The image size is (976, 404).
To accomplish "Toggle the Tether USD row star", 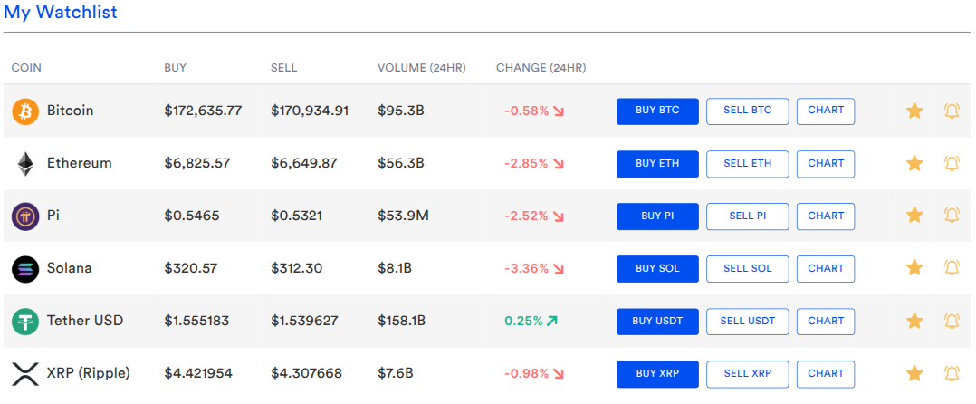I will click(914, 322).
